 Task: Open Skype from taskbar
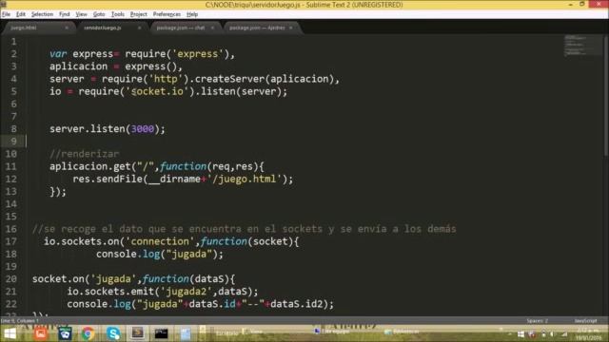click(113, 333)
